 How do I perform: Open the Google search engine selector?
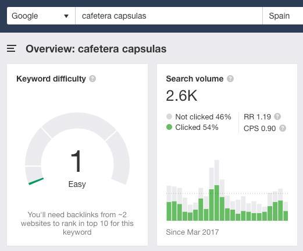coord(41,16)
